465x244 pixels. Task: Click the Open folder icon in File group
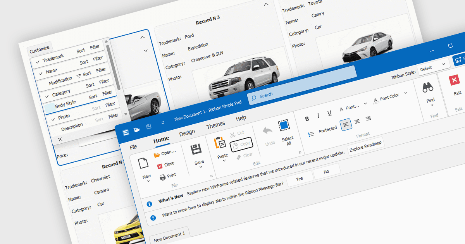[x=157, y=155]
